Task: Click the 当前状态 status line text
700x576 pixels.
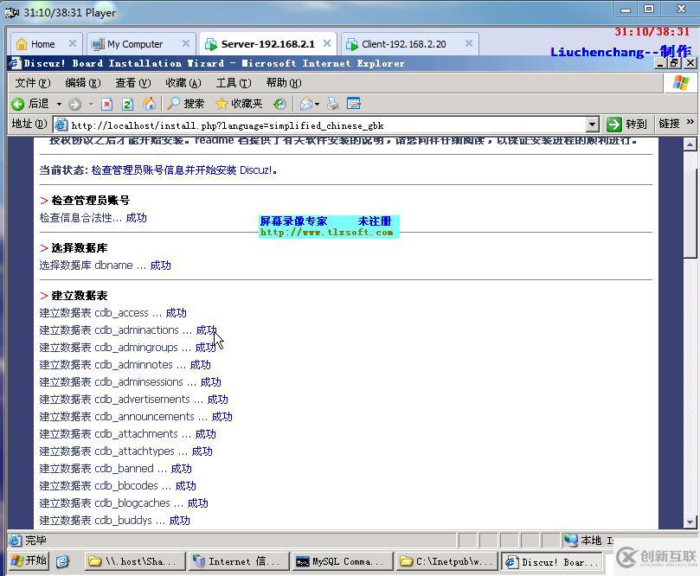Action: pos(158,170)
